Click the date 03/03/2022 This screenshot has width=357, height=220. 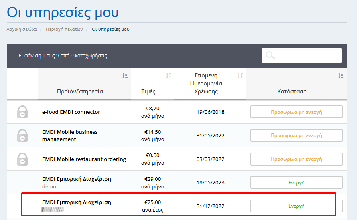210,159
